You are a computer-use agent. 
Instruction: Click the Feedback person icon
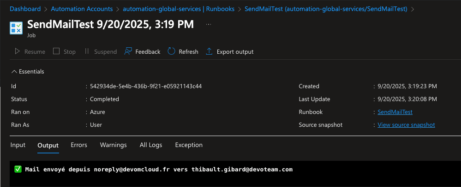(x=128, y=51)
